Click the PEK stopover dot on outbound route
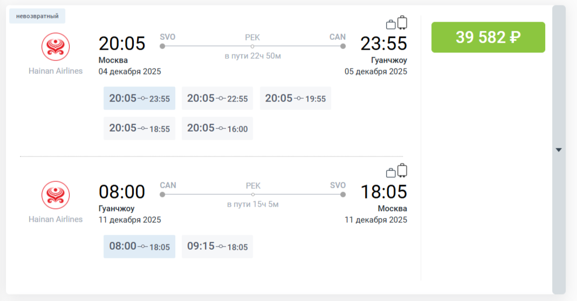 252,46
